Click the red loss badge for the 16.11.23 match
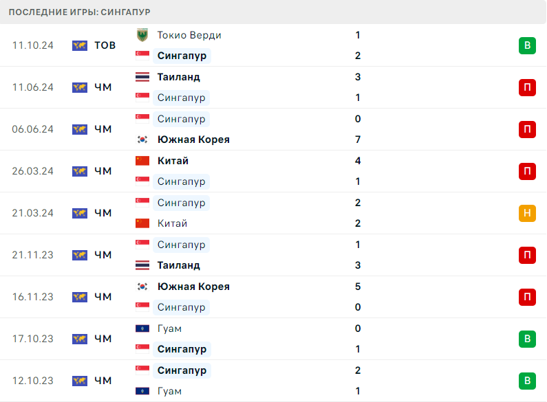This screenshot has height=402, width=547. click(527, 297)
